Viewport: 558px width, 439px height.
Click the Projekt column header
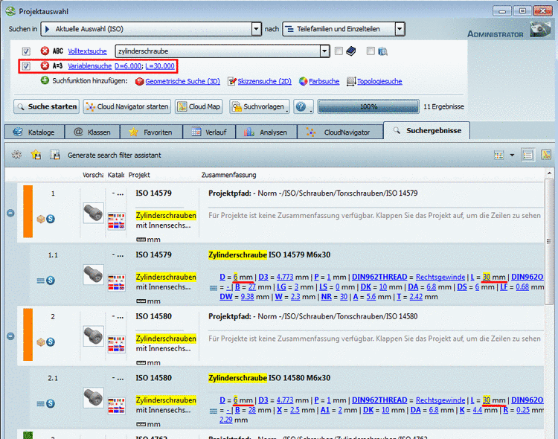(139, 175)
